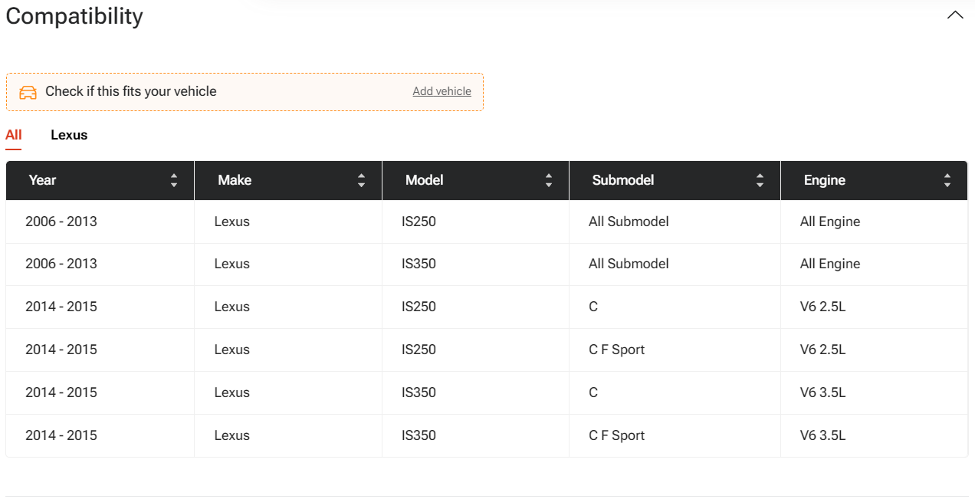Select 'IS250' model with All Submodel
This screenshot has height=499, width=975.
coord(419,222)
